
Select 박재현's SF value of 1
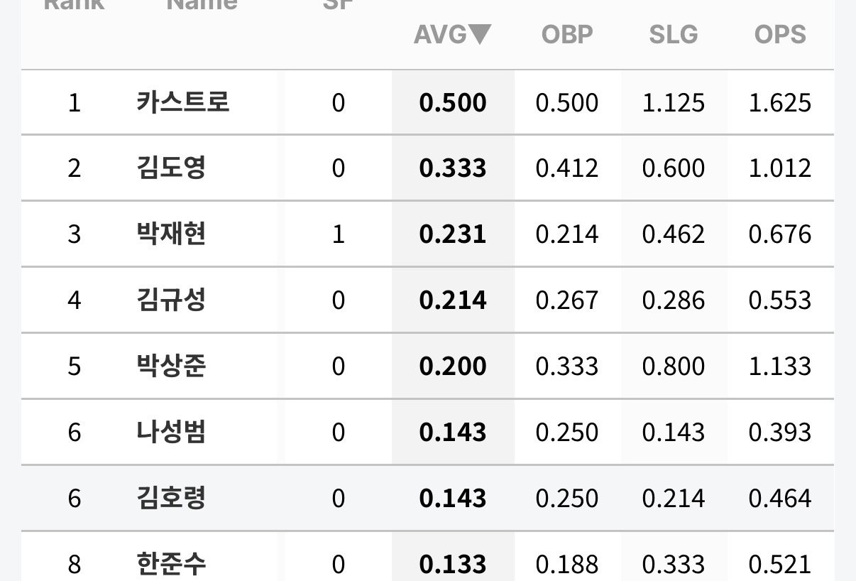[x=339, y=235]
